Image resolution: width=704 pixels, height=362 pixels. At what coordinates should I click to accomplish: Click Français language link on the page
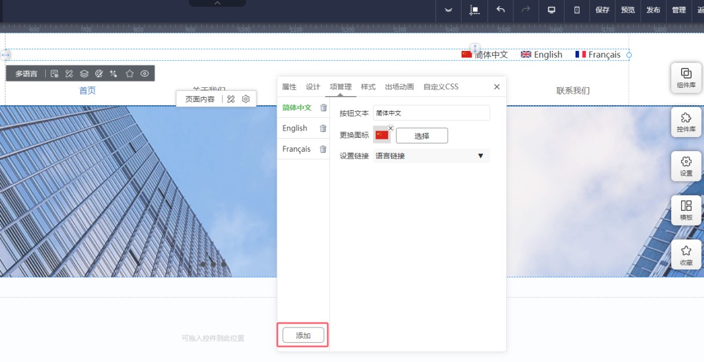[598, 54]
